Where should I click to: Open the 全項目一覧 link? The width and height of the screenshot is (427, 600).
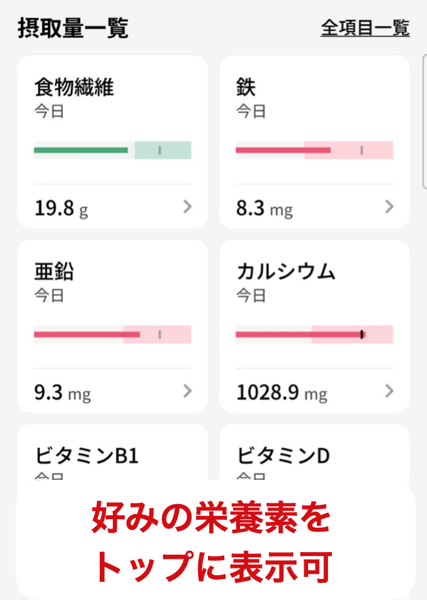365,28
